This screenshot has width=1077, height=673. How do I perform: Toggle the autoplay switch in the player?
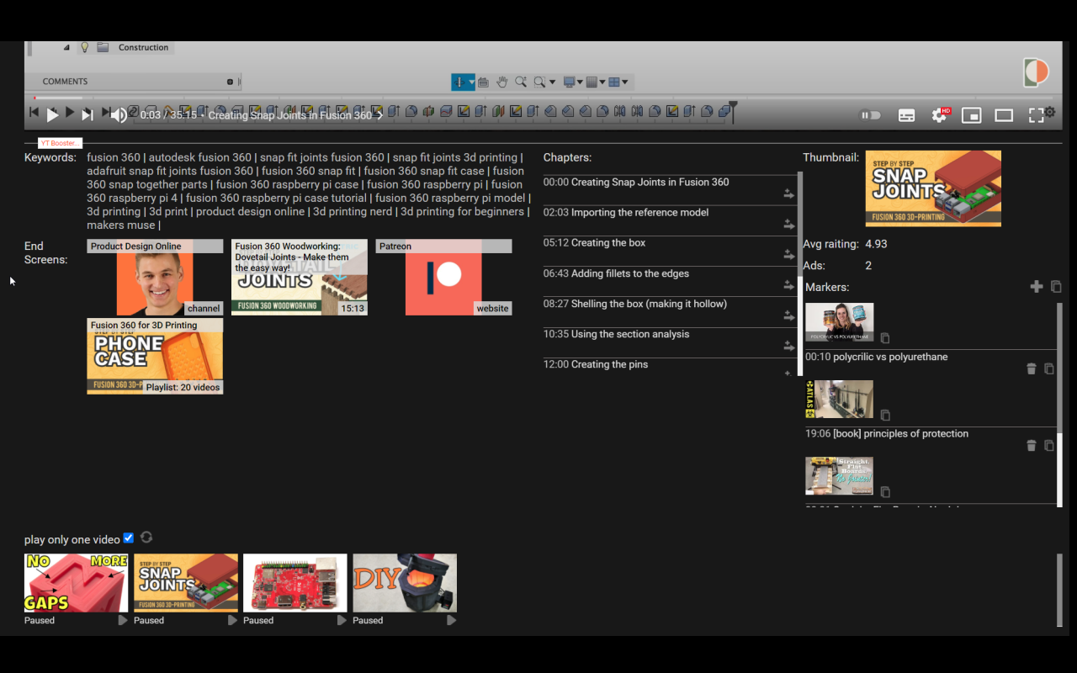coord(870,115)
